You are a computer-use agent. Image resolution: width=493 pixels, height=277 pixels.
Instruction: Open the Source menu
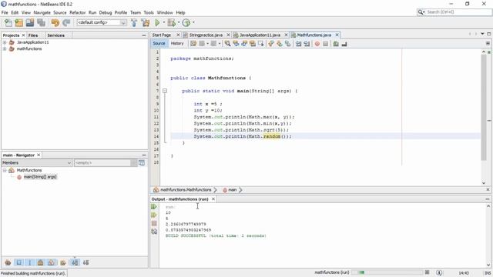click(x=60, y=12)
